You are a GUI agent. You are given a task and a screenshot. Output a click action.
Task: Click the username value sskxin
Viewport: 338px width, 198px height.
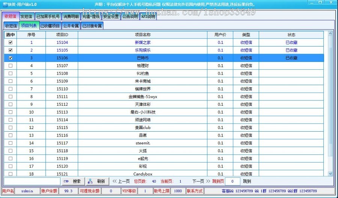pyautogui.click(x=27, y=191)
